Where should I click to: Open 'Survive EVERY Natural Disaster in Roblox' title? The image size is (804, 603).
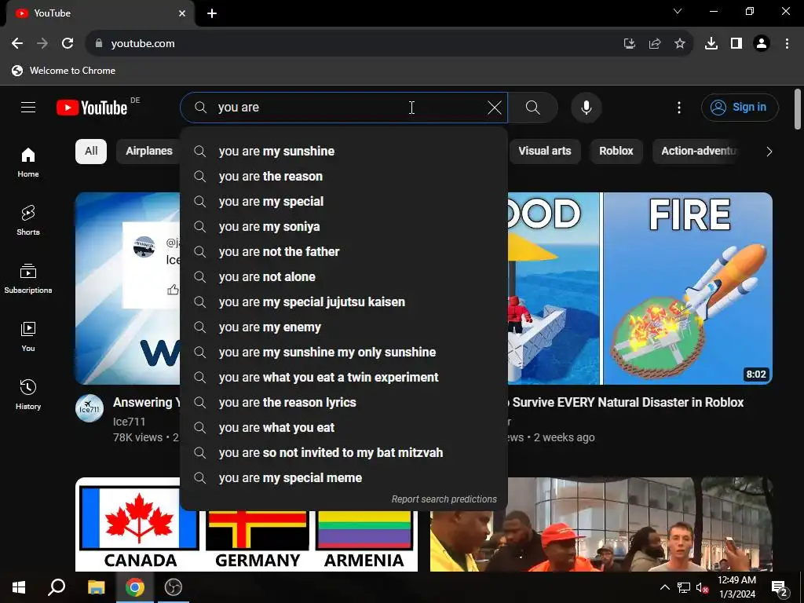pos(626,403)
